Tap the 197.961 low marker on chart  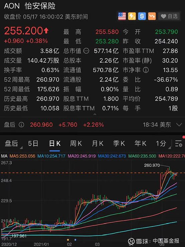click(19, 236)
